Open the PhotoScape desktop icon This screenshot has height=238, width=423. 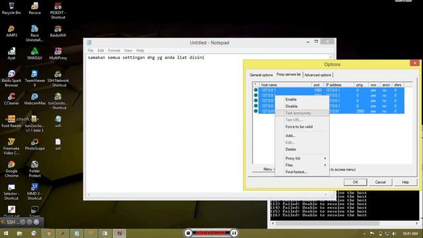[x=34, y=144]
